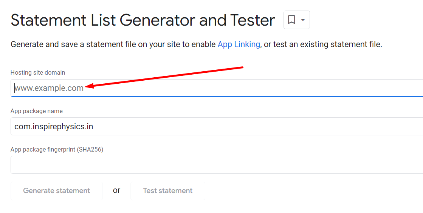Click the App package fingerprint (SHA256) label
The width and height of the screenshot is (423, 213).
coord(57,150)
